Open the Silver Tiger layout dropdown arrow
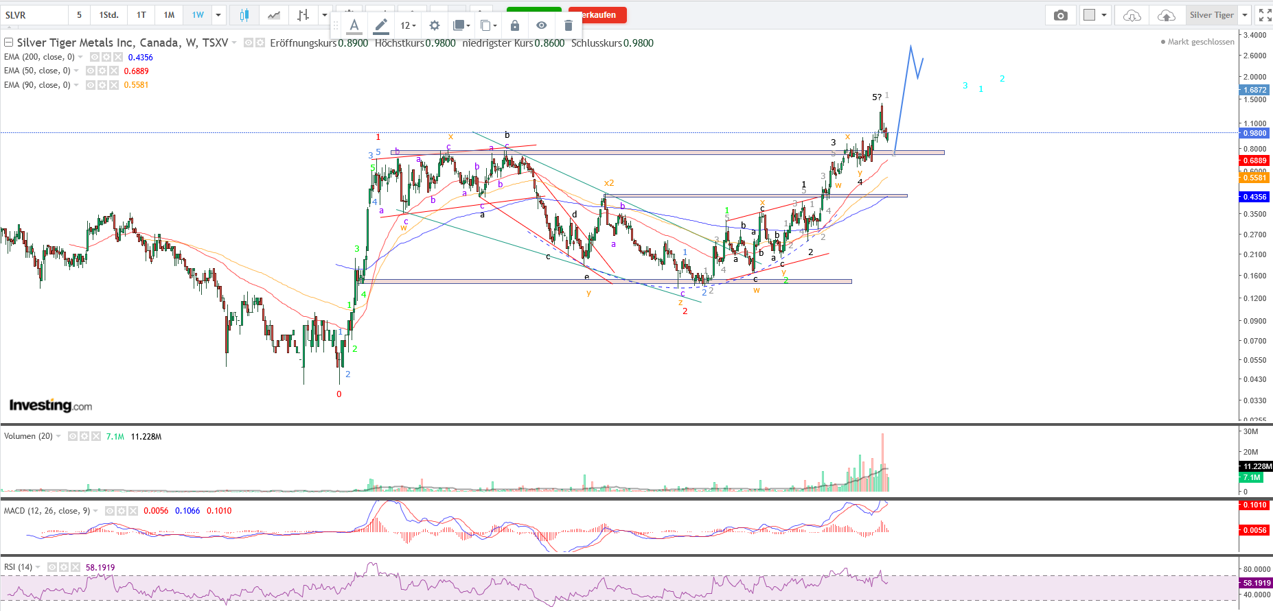 pos(1245,15)
